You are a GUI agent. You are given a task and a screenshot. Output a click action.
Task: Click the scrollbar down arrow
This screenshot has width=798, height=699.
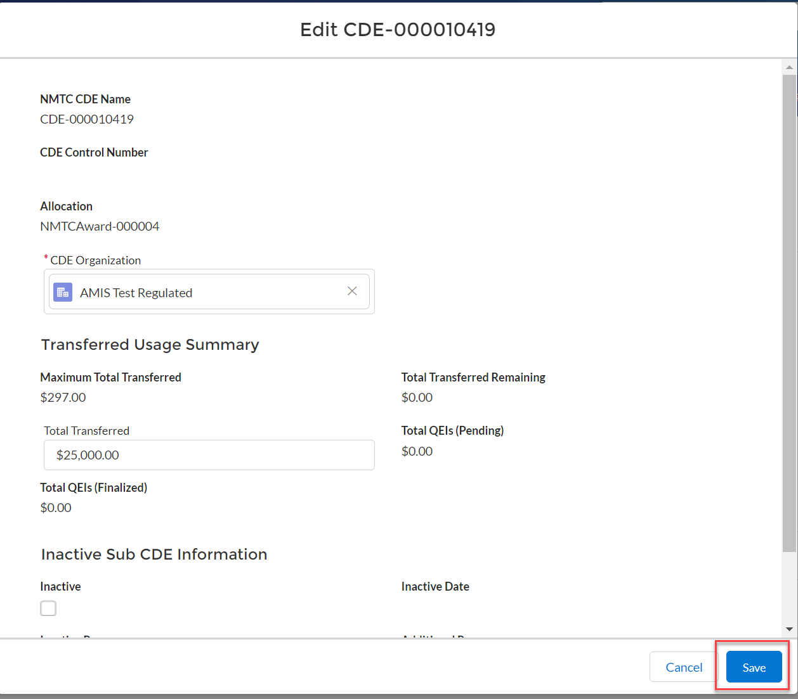(x=789, y=629)
